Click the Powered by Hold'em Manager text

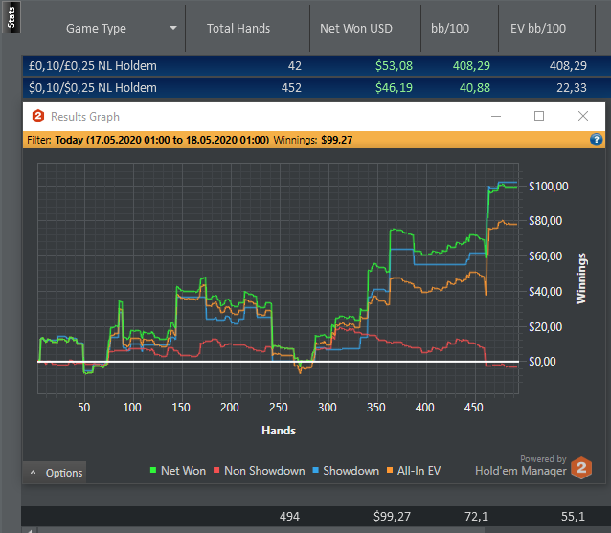(x=521, y=466)
